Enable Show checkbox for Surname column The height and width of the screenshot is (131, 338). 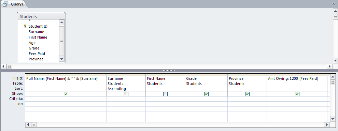pos(126,94)
